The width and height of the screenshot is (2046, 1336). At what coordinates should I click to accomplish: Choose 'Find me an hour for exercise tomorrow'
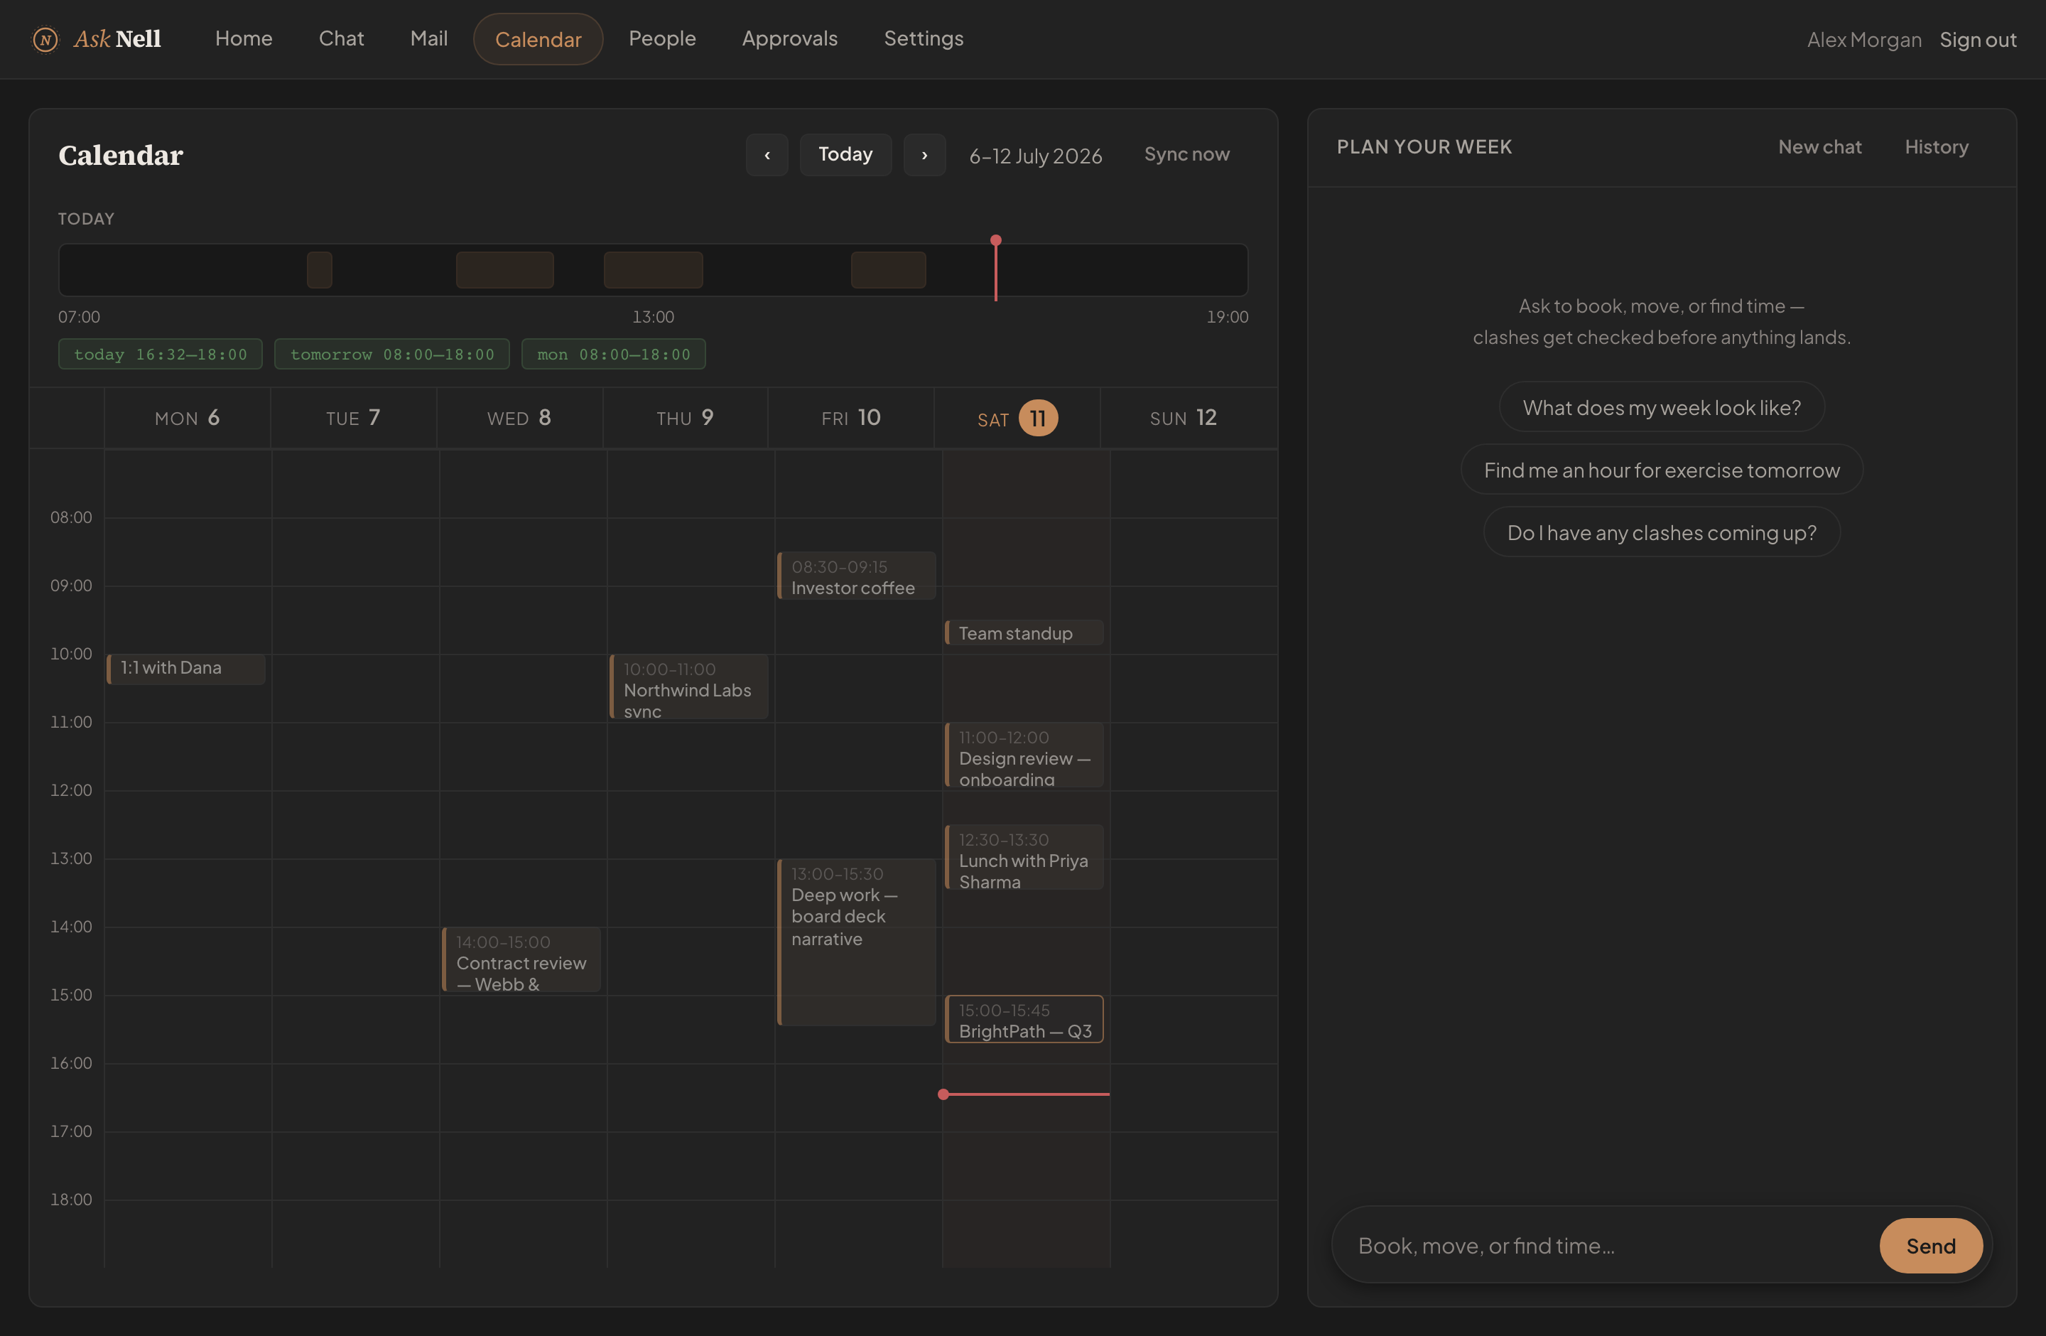click(x=1661, y=470)
